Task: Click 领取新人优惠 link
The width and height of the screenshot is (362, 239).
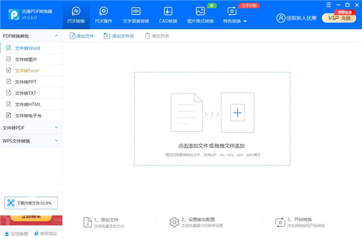Action: tap(301, 18)
